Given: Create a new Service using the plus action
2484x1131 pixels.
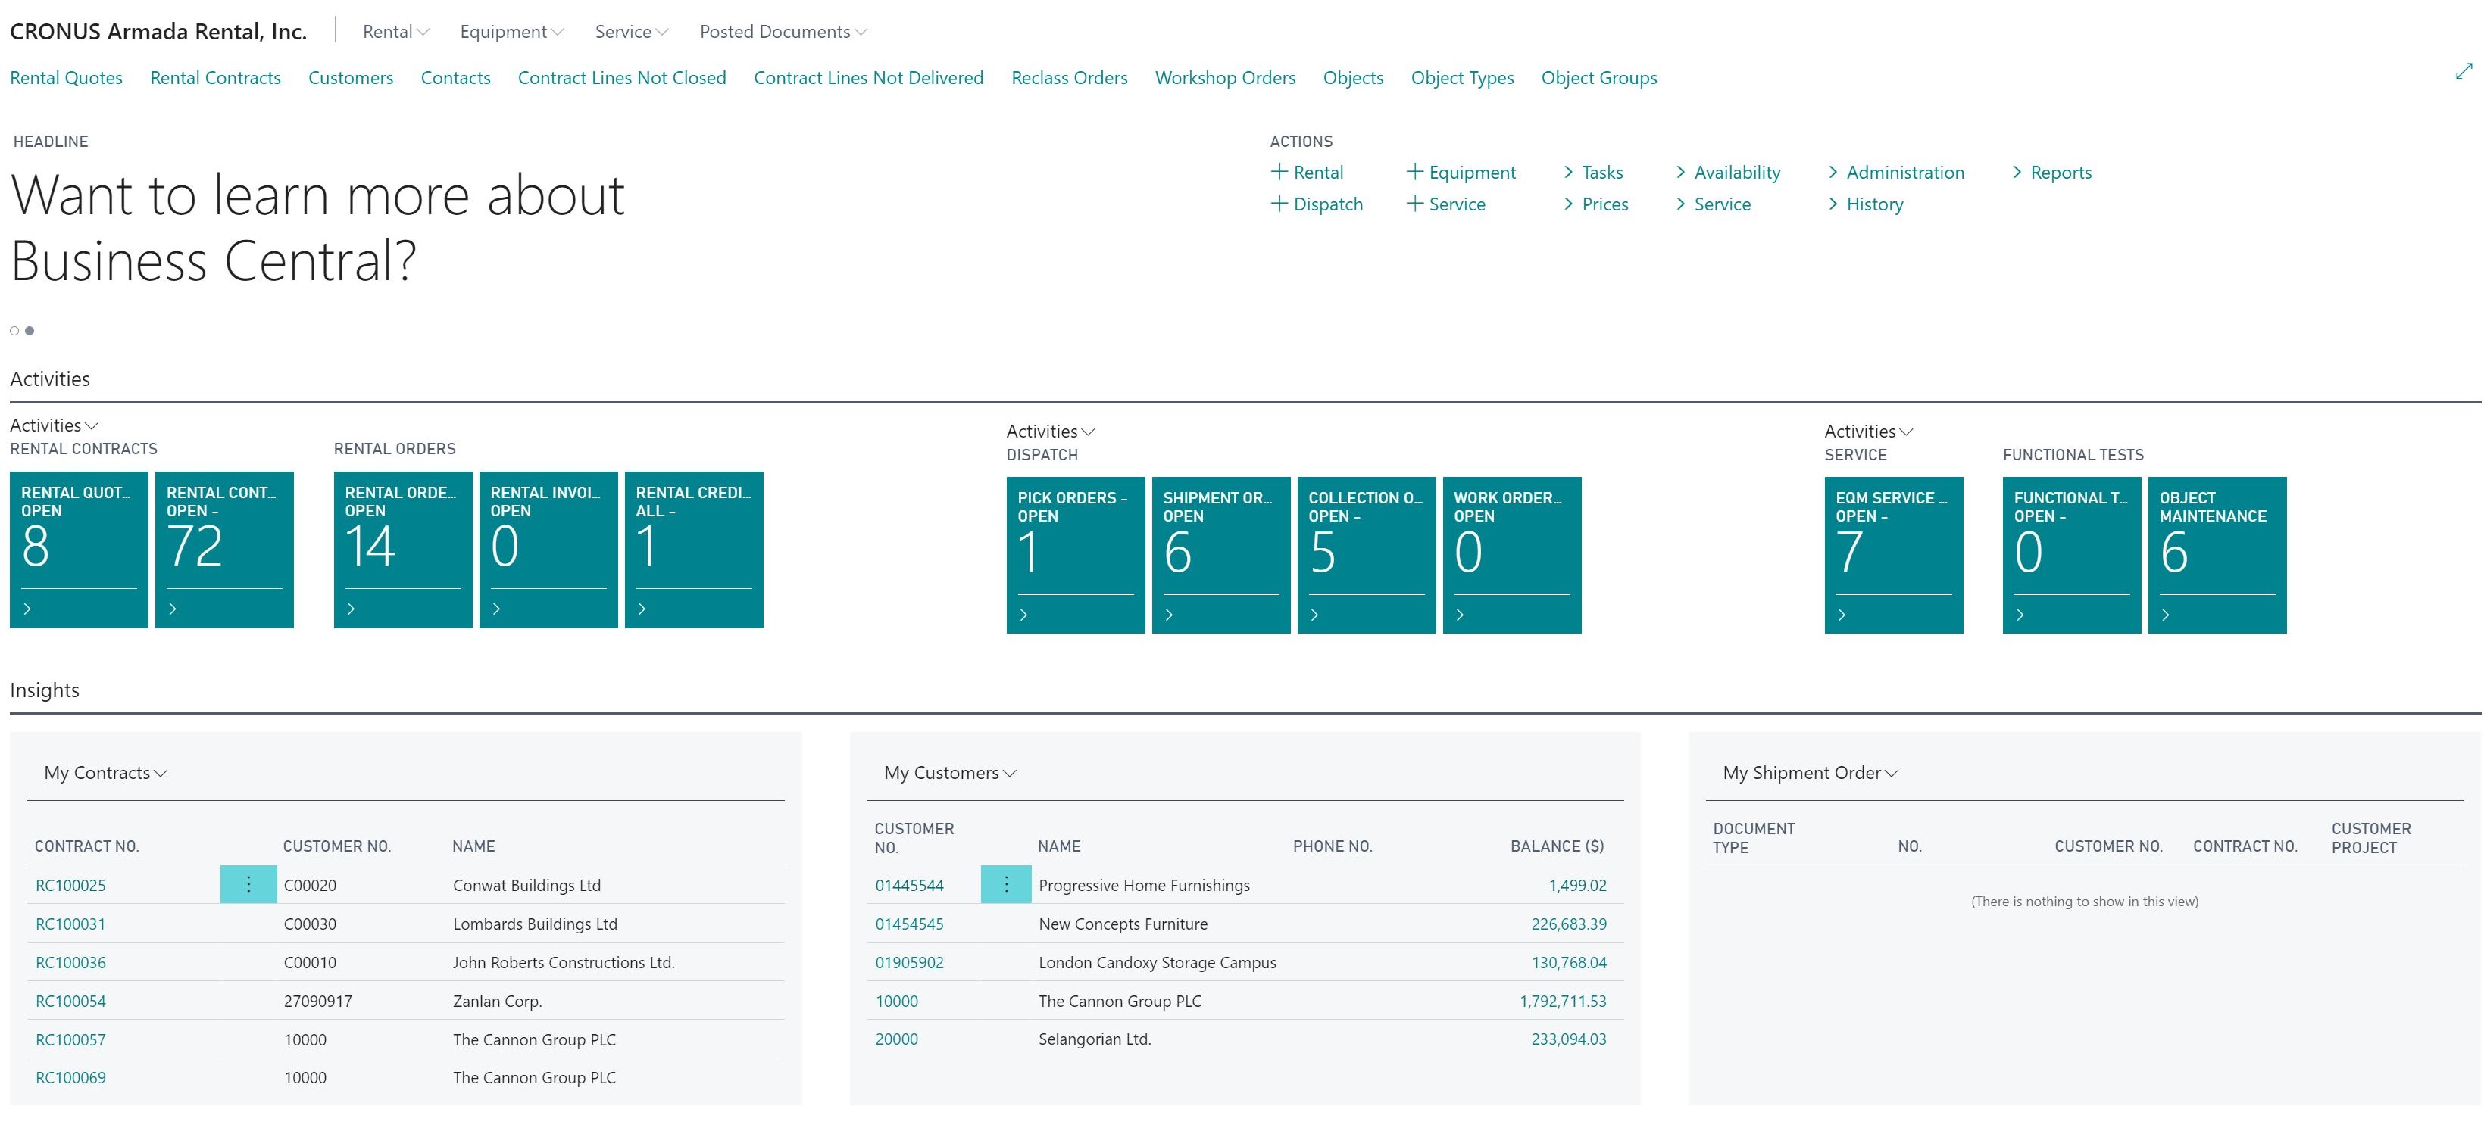Looking at the screenshot, I should (x=1448, y=204).
